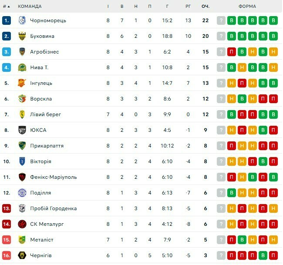Click the Інгулець club logo
The width and height of the screenshot is (283, 265).
pos(22,83)
